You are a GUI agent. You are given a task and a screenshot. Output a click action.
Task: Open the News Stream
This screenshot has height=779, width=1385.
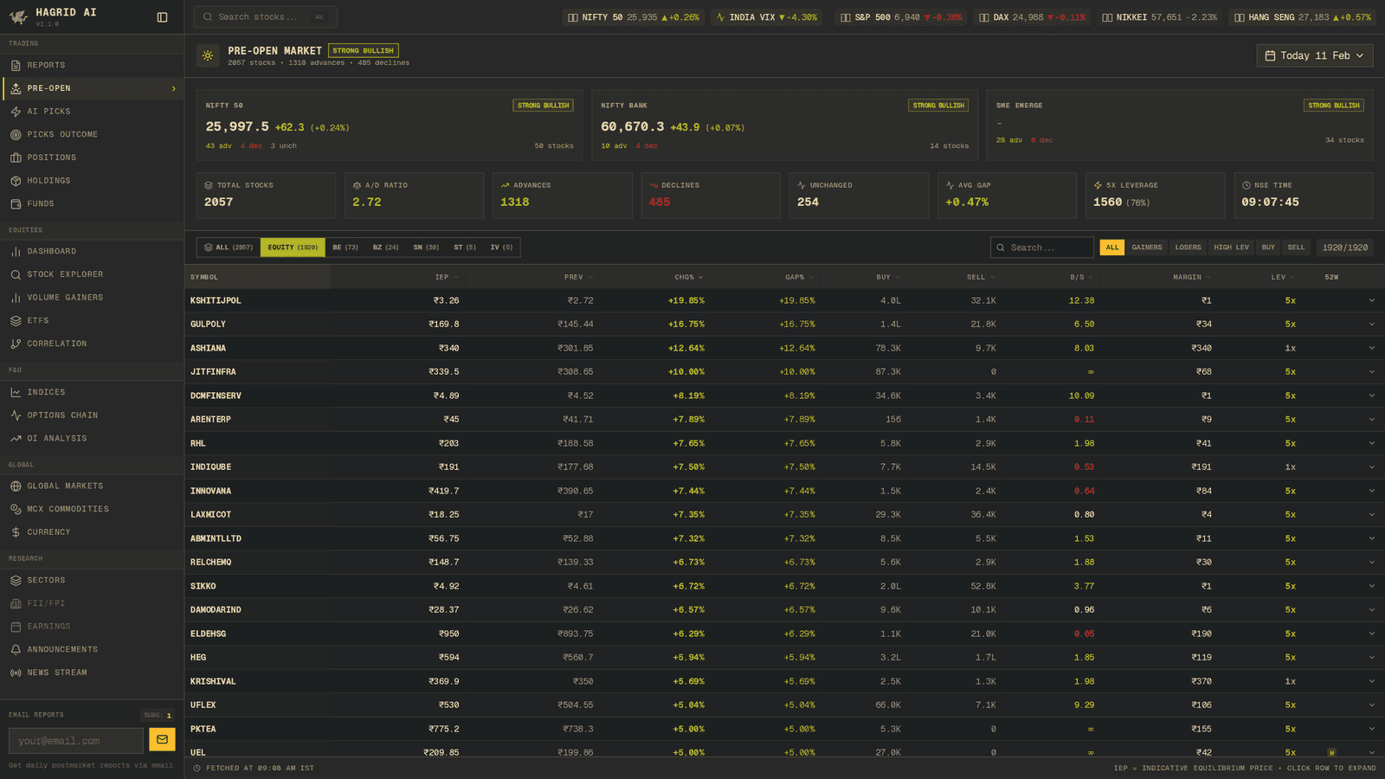[x=92, y=673]
